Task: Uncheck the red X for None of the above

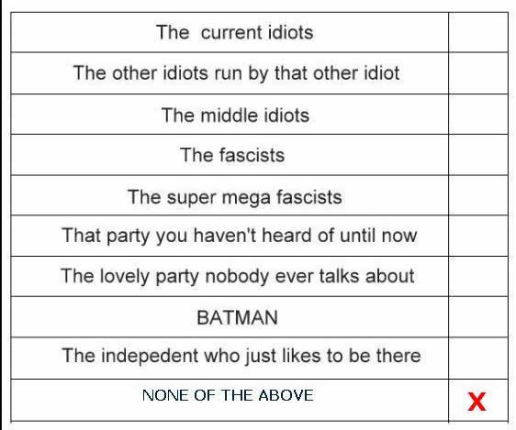Action: click(x=477, y=402)
